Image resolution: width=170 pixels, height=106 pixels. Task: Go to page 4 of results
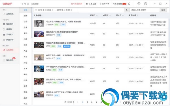click(97, 102)
